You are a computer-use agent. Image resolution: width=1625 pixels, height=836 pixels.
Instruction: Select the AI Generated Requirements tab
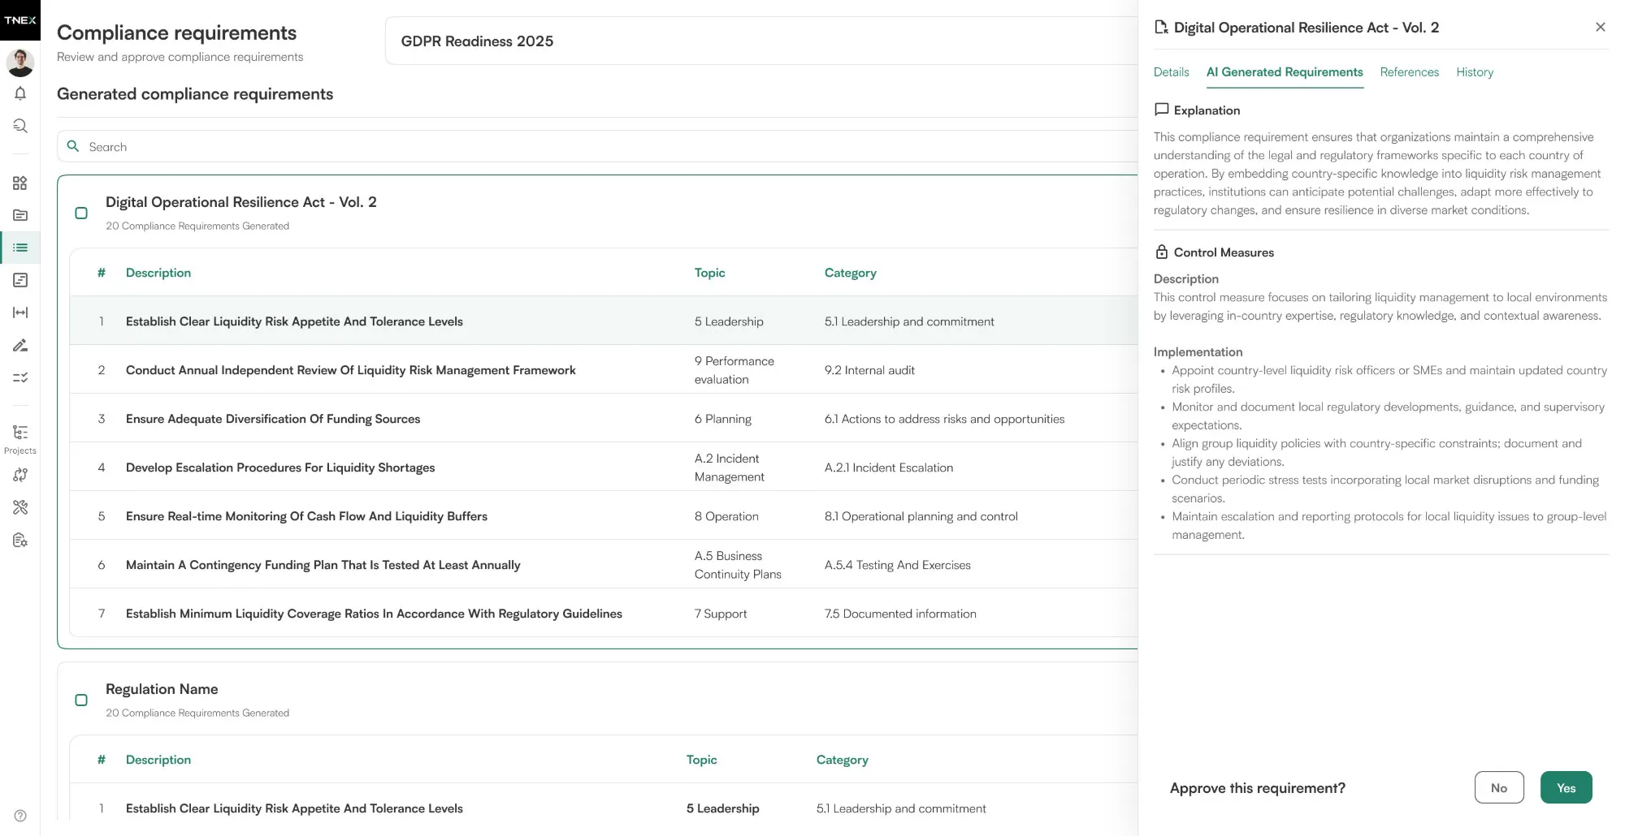point(1285,72)
